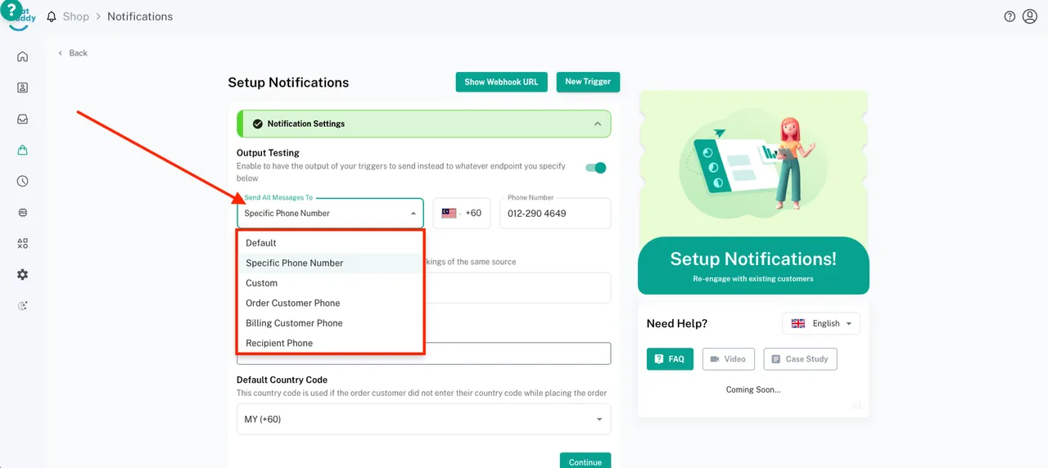Open the +60 country flag selector
Viewport: 1048px width, 468px height.
(x=462, y=214)
